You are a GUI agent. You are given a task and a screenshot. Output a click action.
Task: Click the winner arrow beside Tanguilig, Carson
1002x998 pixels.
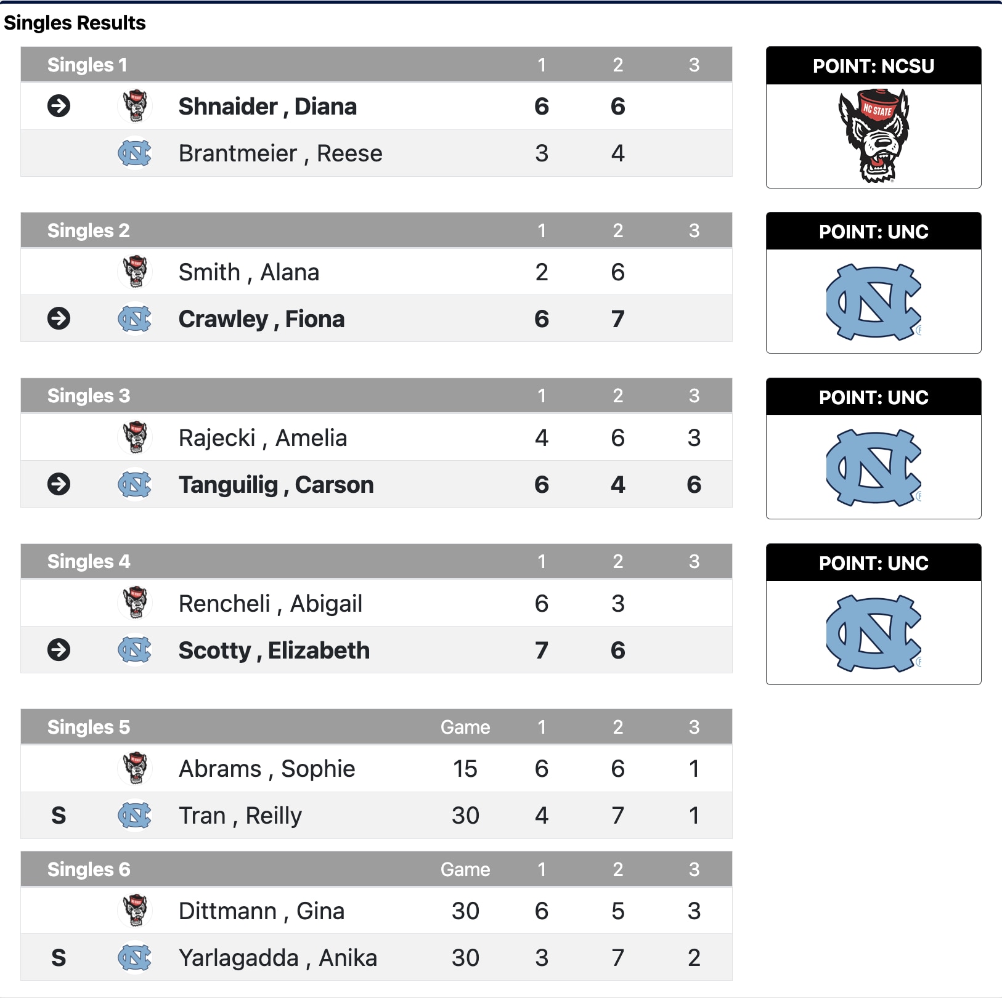[x=59, y=484]
